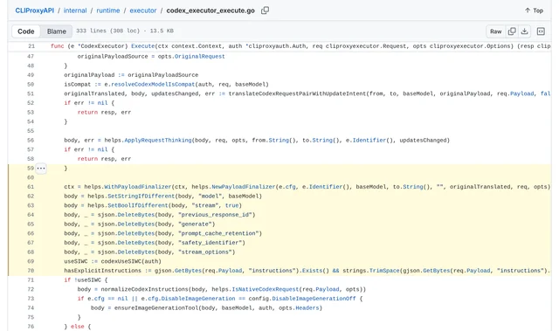
Task: Click ApplyRequestThinking on line 56
Action: pos(157,141)
